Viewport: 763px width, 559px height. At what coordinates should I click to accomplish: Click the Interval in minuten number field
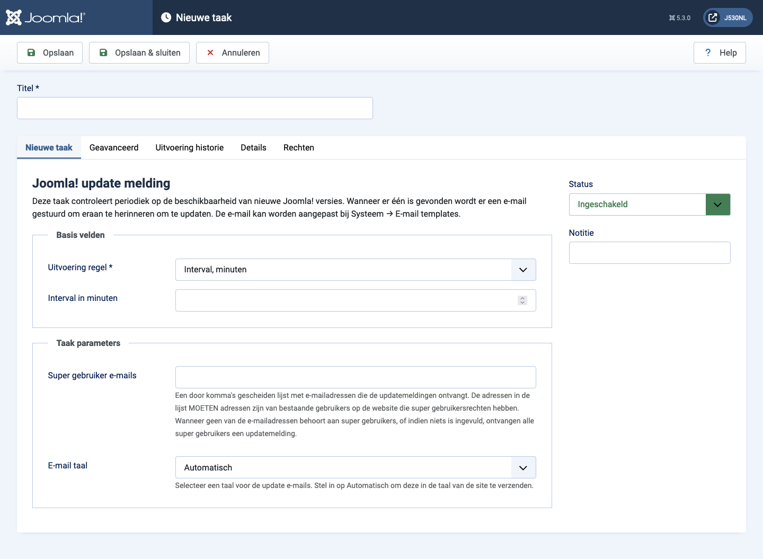tap(356, 300)
